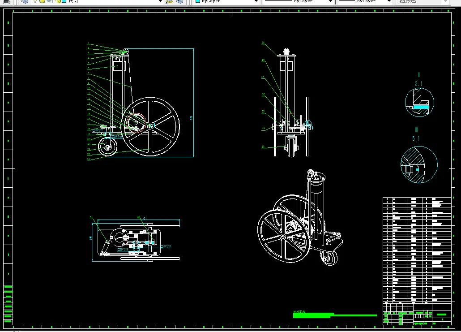Select the detail II circle view
Screen dimensions: 461x332
[419, 102]
